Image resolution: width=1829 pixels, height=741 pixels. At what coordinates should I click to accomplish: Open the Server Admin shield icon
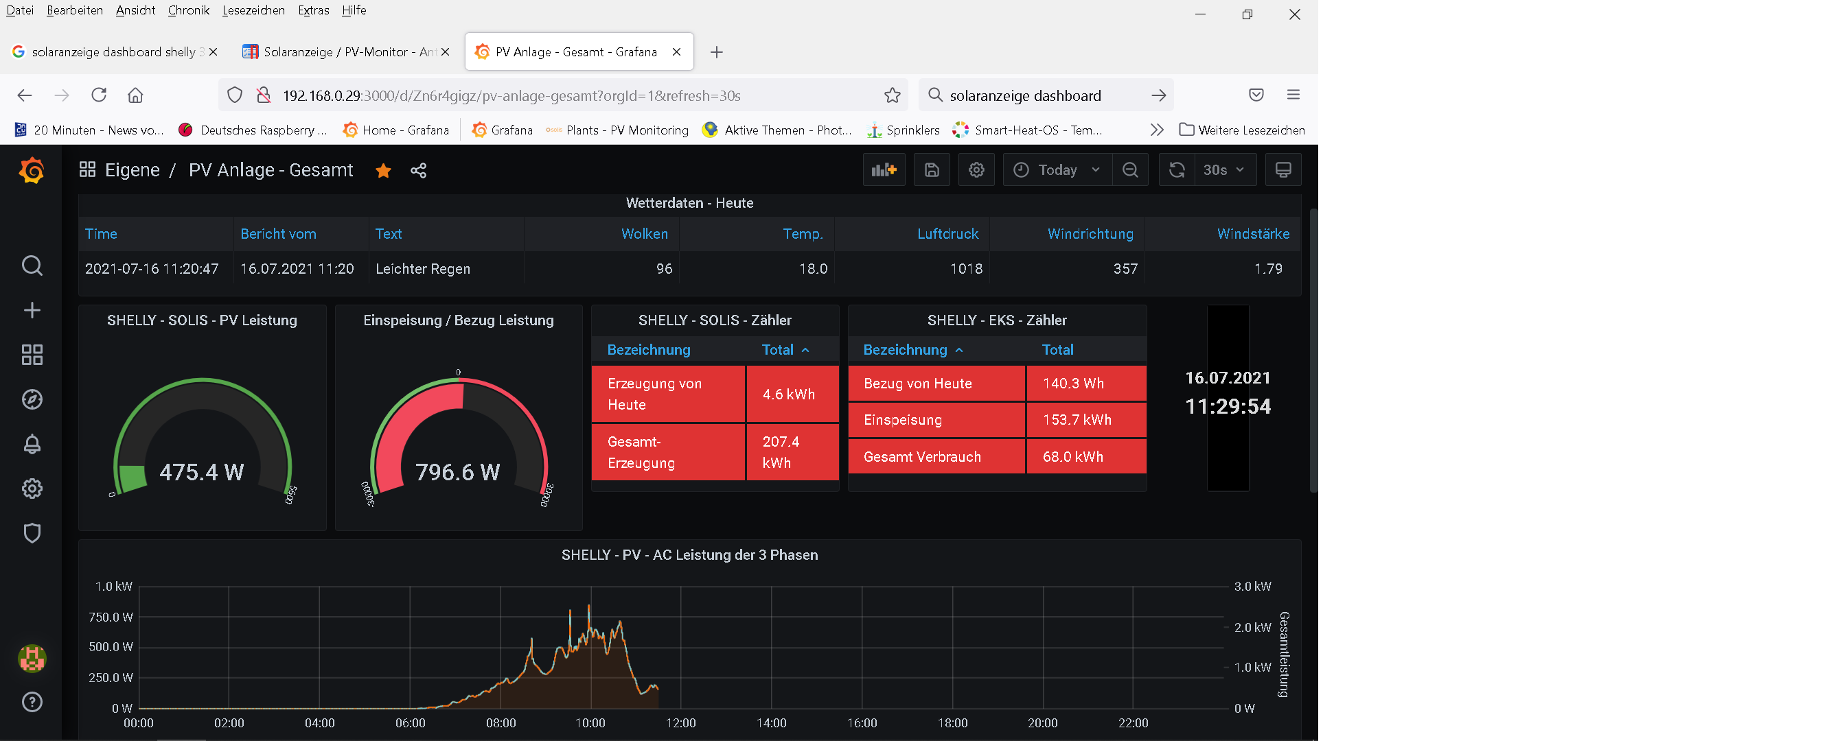click(32, 533)
